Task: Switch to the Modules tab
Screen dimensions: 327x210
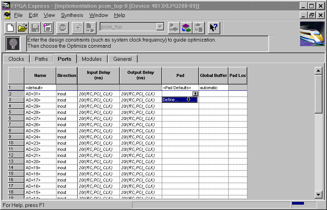Action: pyautogui.click(x=92, y=59)
